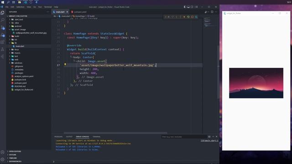292x164 pixels.
Task: Click the debug console filter input
Action: click(183, 137)
